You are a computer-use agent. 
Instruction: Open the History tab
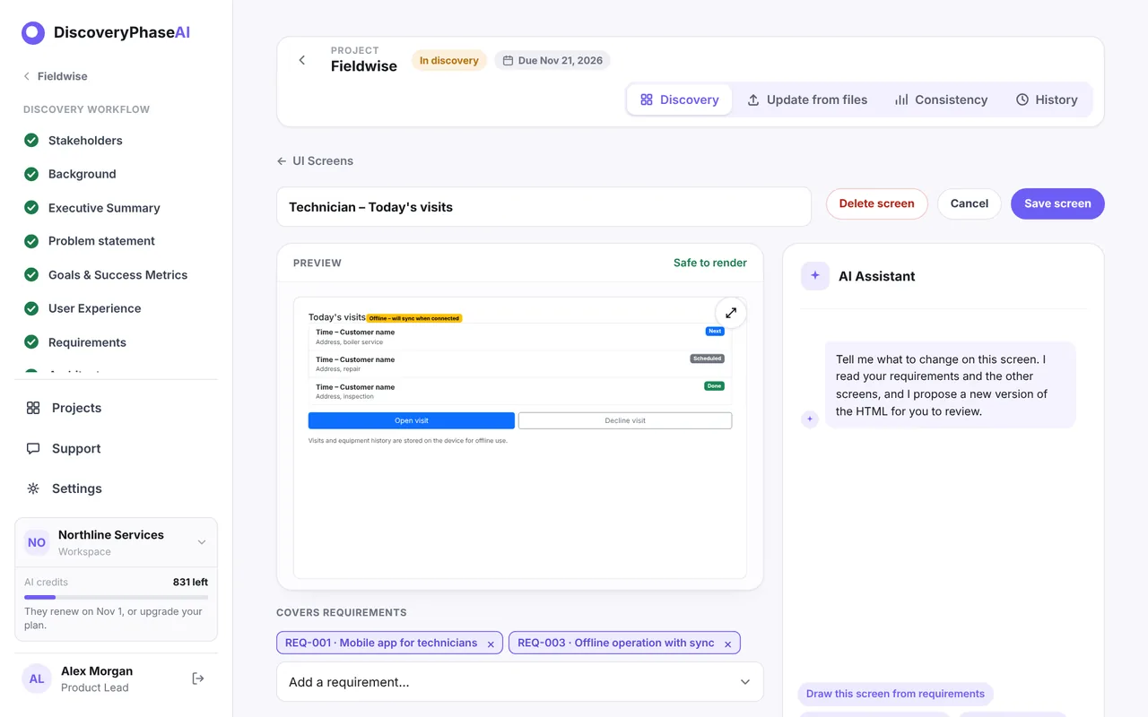(1047, 99)
